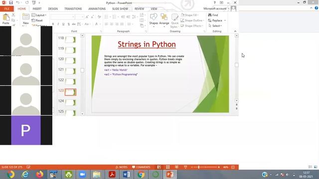The image size is (319, 179).
Task: Clear all formatting from the text
Action: (99, 17)
